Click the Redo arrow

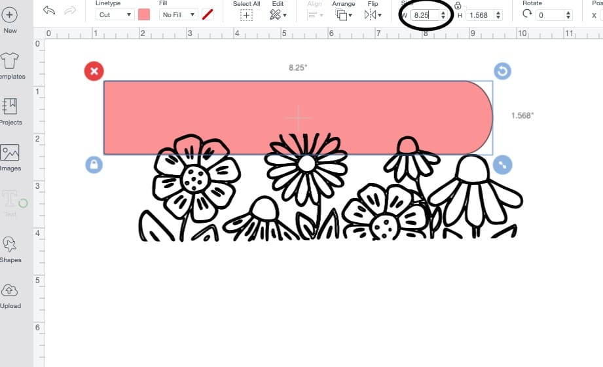[70, 10]
